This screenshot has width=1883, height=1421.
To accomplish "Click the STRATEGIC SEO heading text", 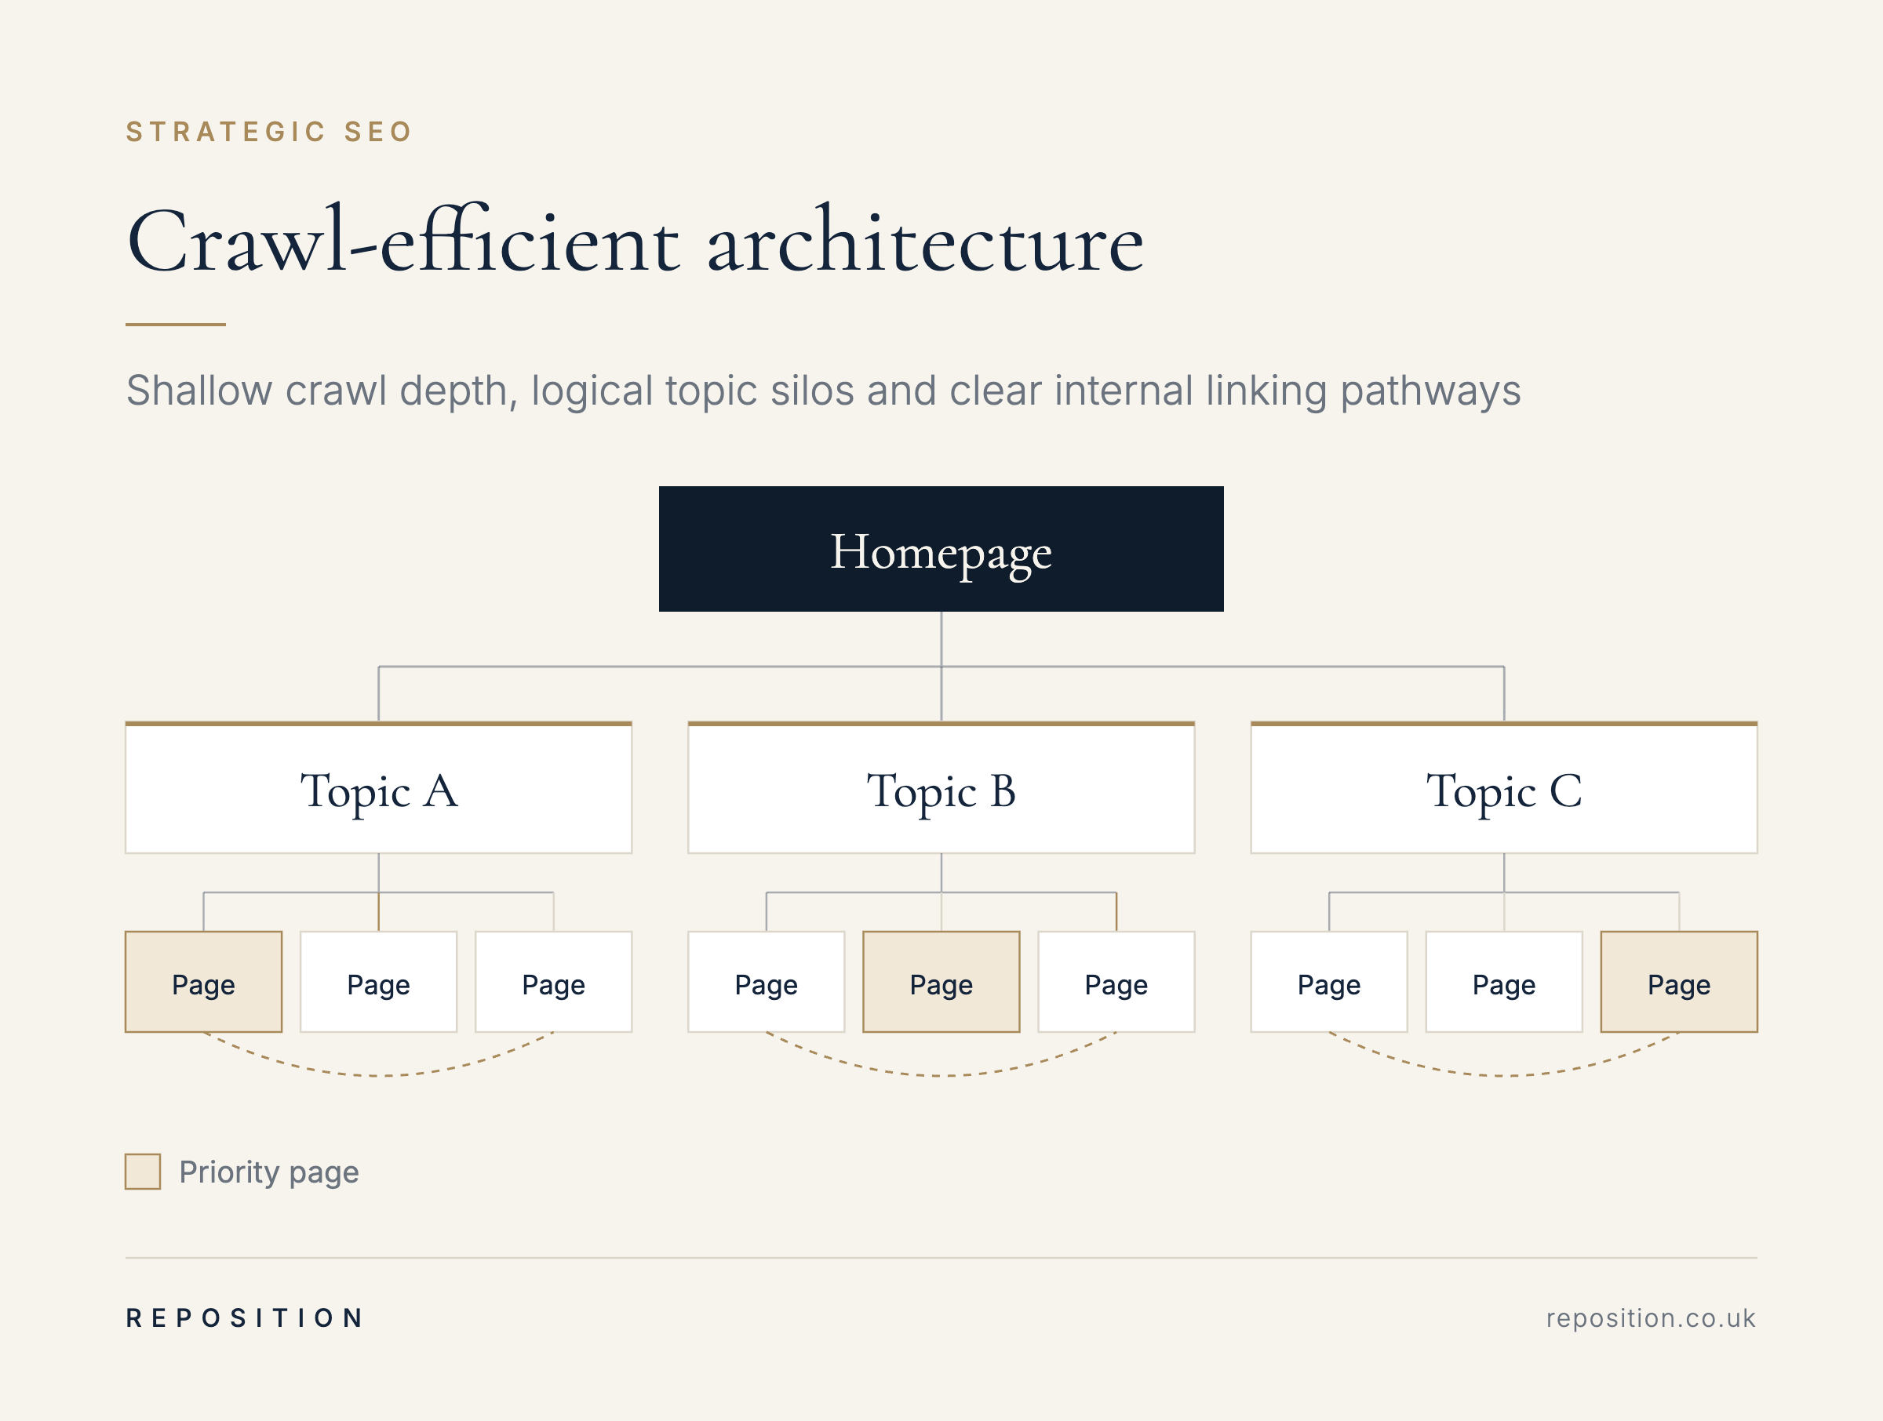I will point(270,132).
